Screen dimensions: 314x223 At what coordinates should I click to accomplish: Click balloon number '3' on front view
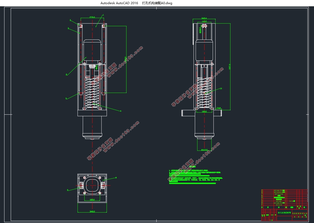(68, 28)
